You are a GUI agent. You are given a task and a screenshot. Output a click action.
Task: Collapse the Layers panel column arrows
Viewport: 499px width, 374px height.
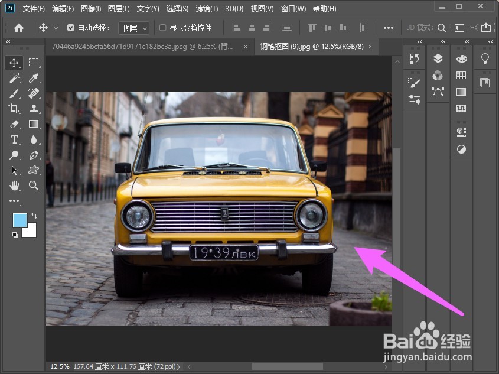coord(443,42)
